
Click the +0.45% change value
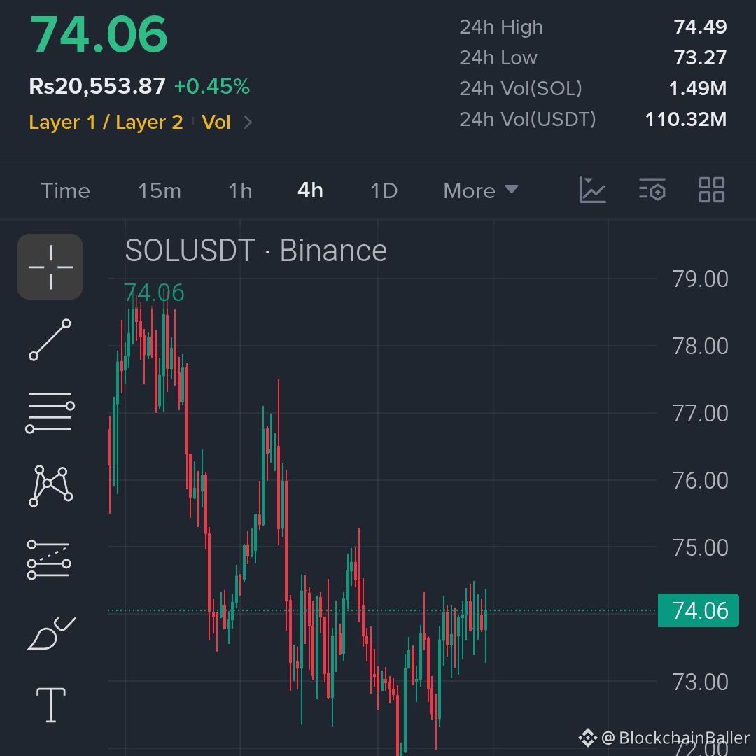tap(211, 87)
